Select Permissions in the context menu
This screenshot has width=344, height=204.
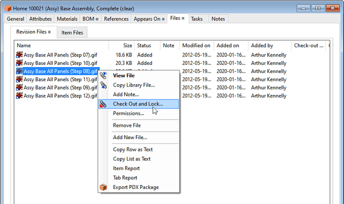(128, 113)
